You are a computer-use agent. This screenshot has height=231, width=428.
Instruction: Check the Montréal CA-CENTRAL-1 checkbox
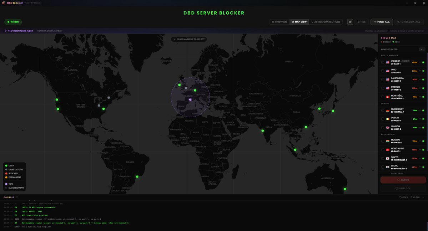tap(382, 97)
